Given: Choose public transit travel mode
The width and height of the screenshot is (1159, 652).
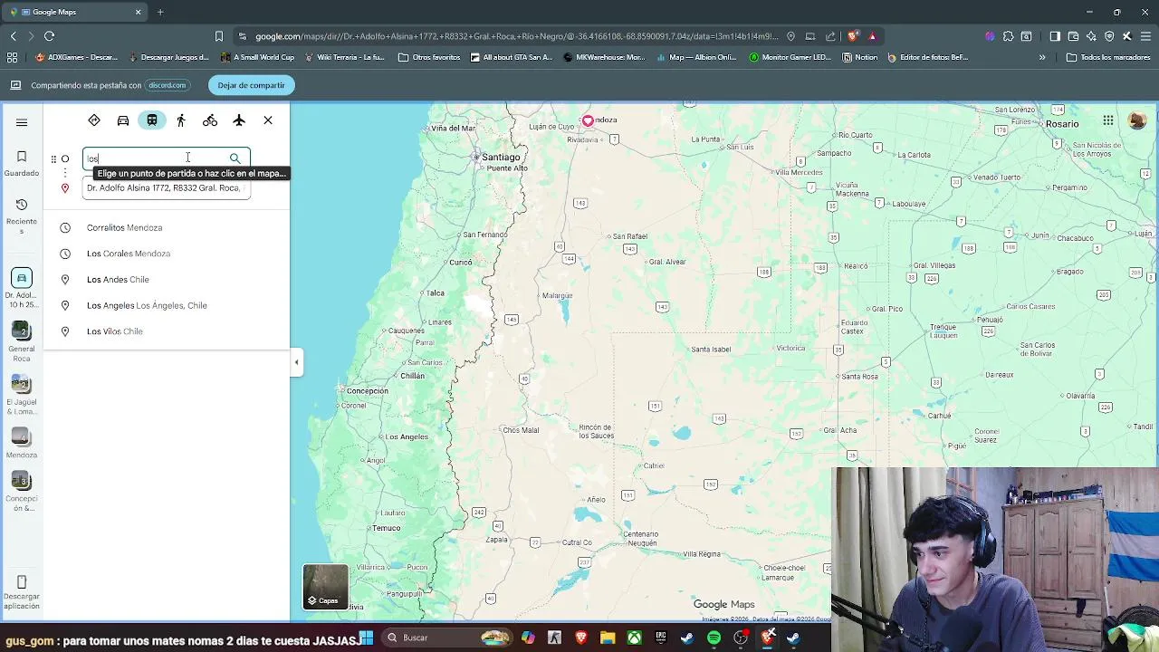Looking at the screenshot, I should click(x=152, y=120).
